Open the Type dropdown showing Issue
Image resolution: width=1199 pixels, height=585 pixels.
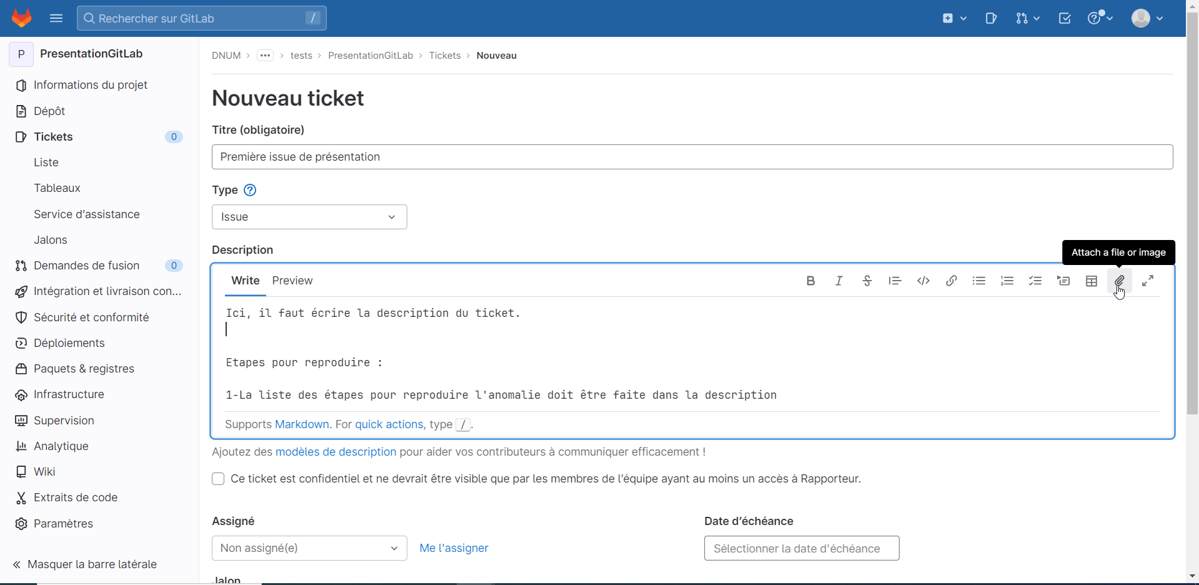coord(309,217)
